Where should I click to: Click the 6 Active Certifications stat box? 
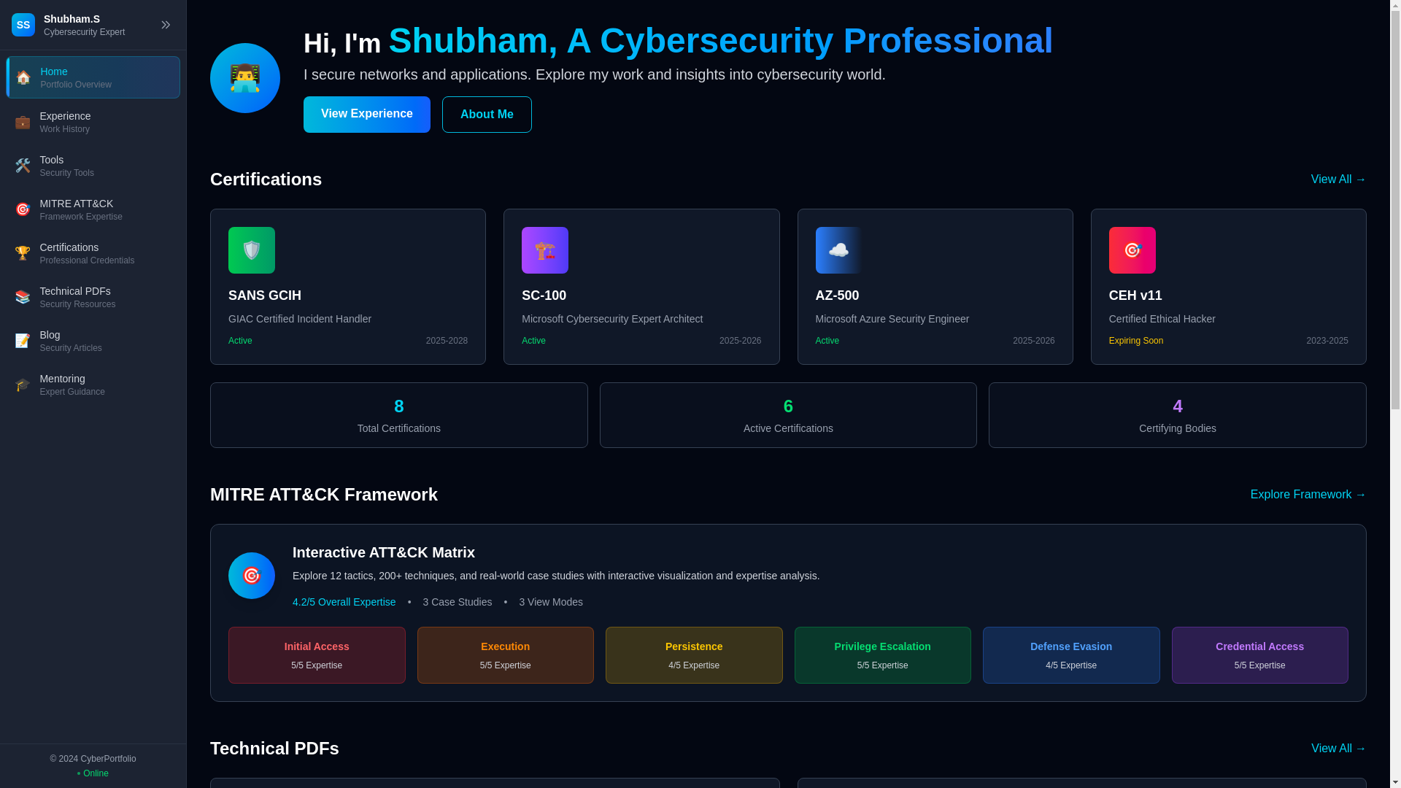pyautogui.click(x=788, y=415)
